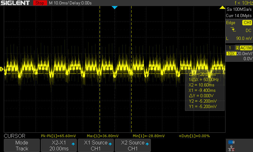Click the USB device status icon

pos(231,142)
